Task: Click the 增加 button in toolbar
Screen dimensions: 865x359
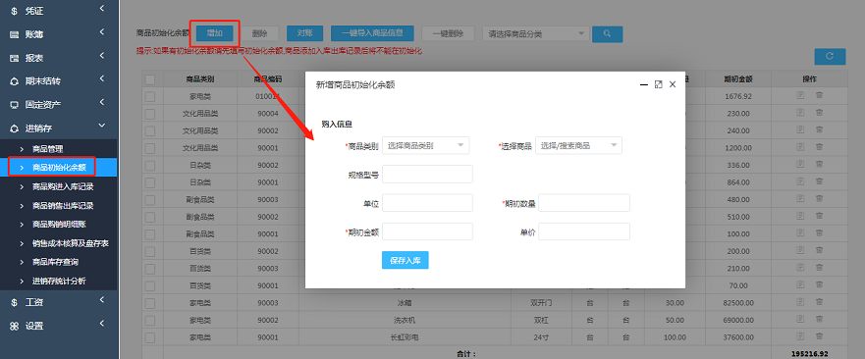Action: tap(215, 33)
